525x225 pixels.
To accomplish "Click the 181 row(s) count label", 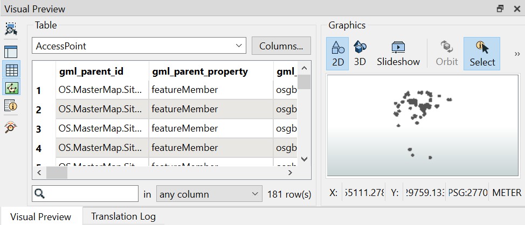I will click(289, 194).
